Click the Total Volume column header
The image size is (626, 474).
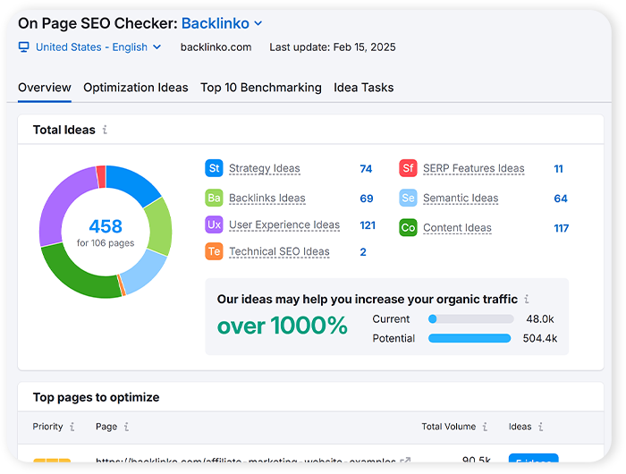point(449,427)
